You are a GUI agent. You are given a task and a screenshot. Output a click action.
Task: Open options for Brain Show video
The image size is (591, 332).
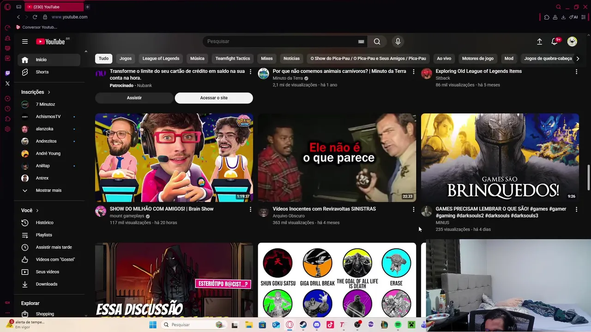click(250, 209)
